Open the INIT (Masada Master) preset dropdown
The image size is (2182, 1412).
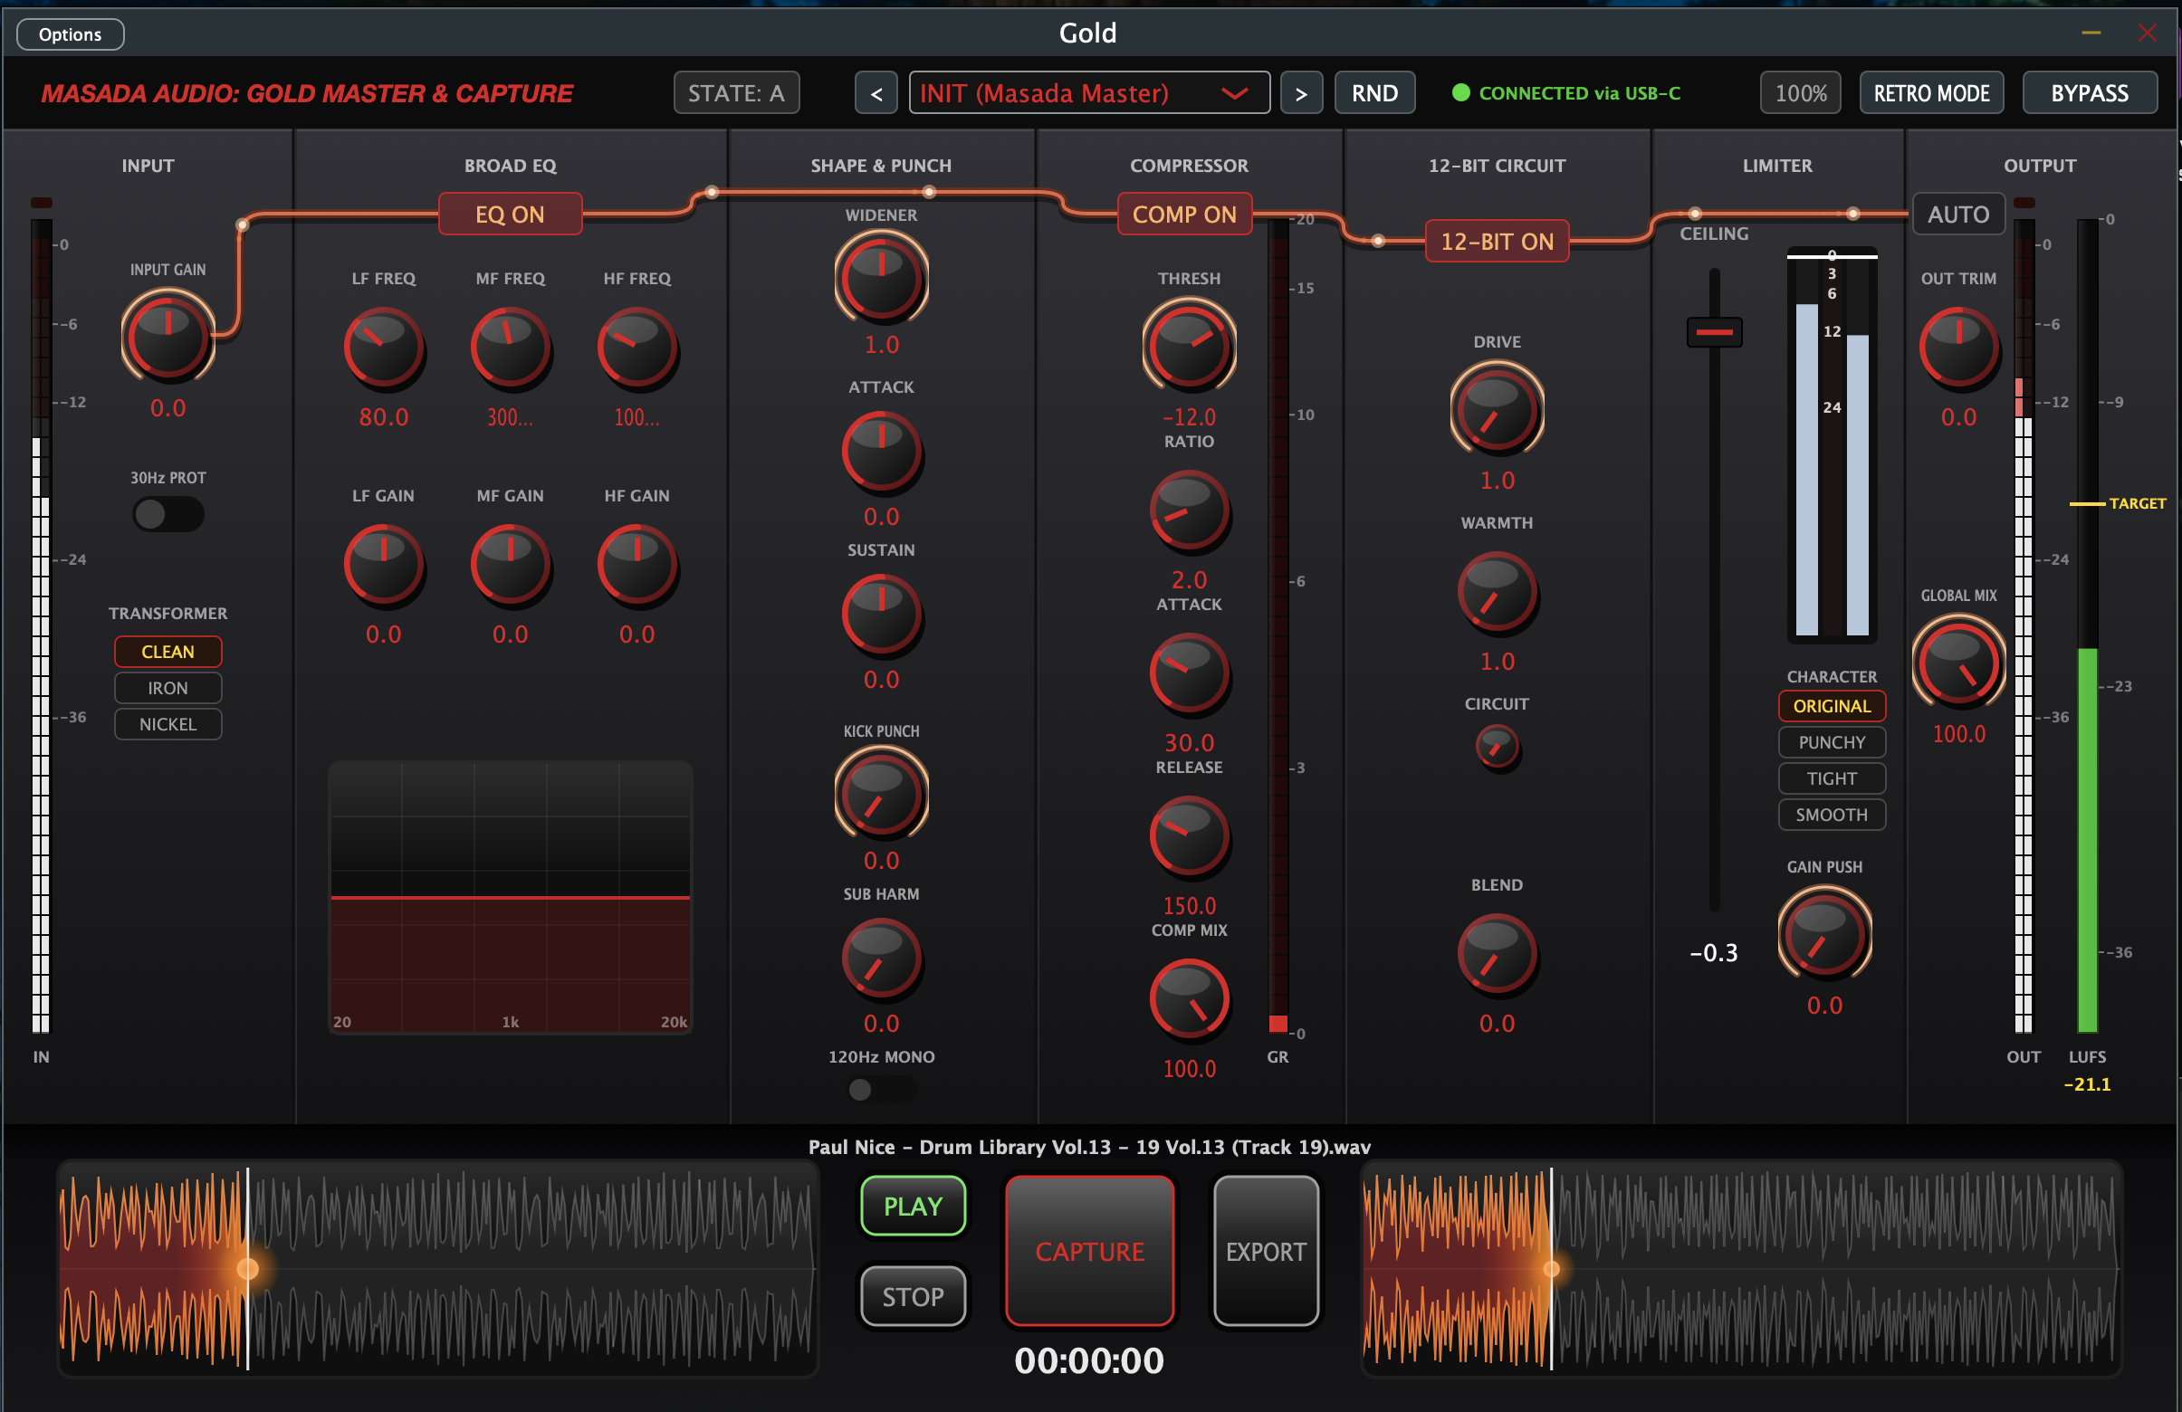click(x=1088, y=93)
